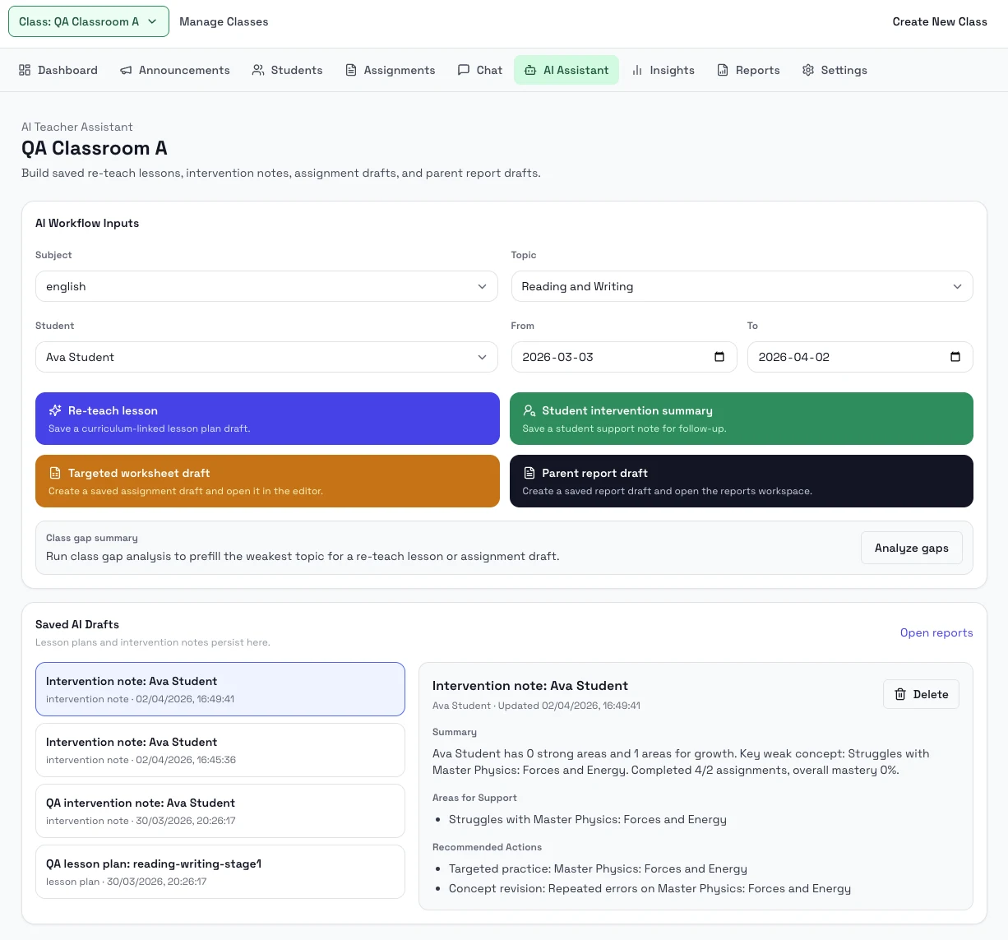
Task: Open the calendar picker in From date
Action: click(719, 357)
